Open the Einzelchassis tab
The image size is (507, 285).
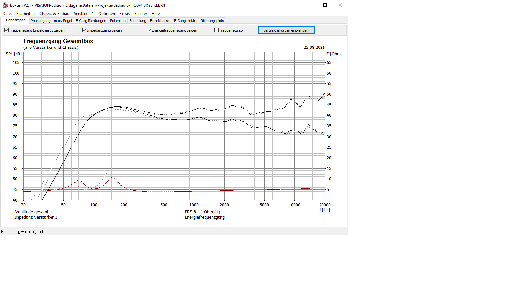tap(160, 21)
